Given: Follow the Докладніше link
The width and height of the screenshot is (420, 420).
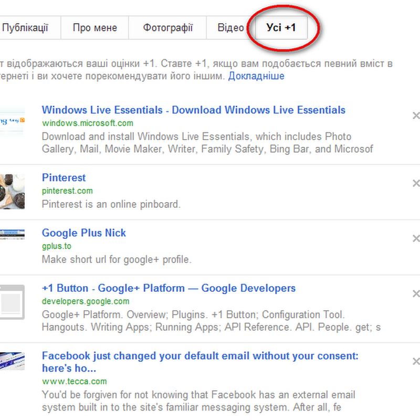Looking at the screenshot, I should coord(256,76).
